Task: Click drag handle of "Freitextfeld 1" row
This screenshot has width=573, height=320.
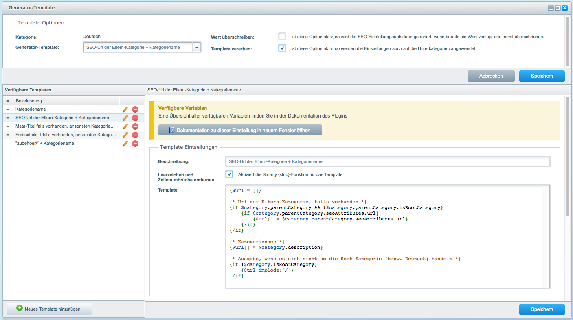Action: [8, 135]
